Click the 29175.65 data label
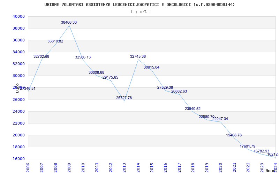The width and height of the screenshot is (279, 174). pos(110,77)
